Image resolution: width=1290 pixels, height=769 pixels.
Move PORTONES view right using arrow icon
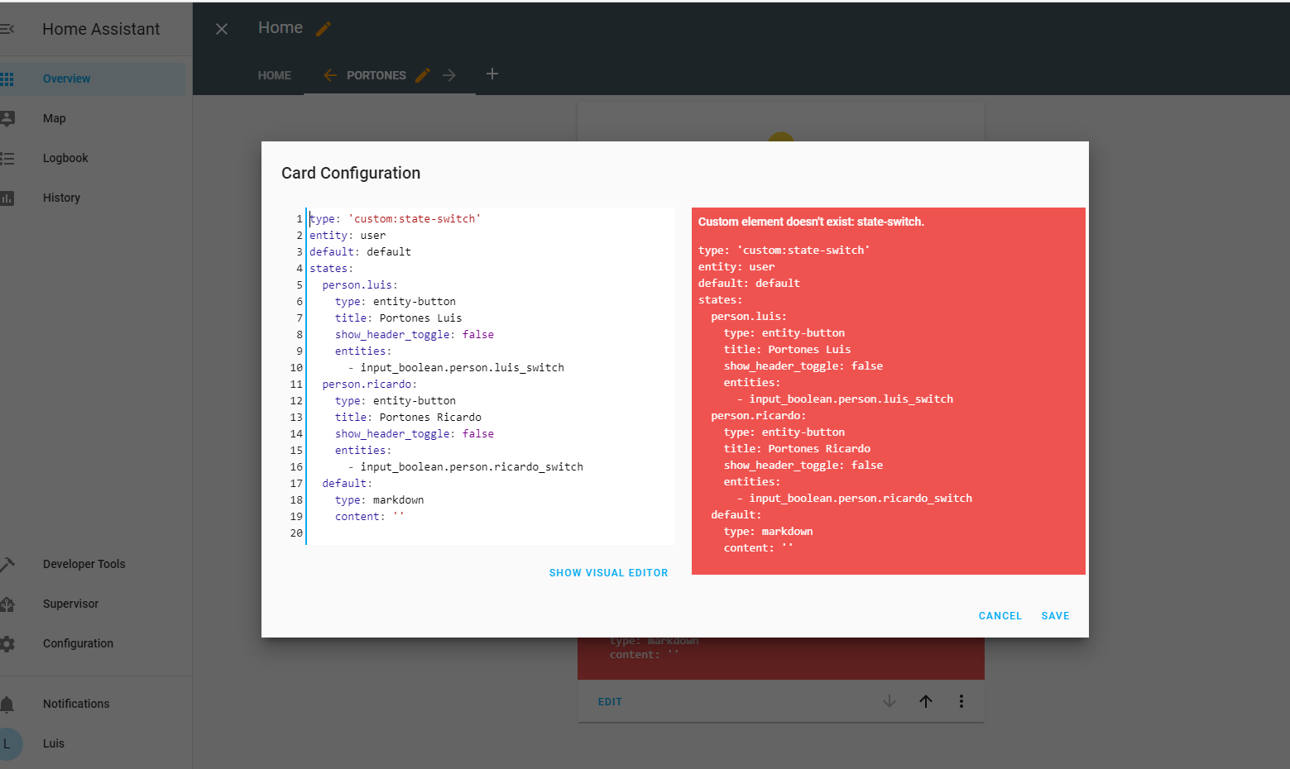pos(448,74)
